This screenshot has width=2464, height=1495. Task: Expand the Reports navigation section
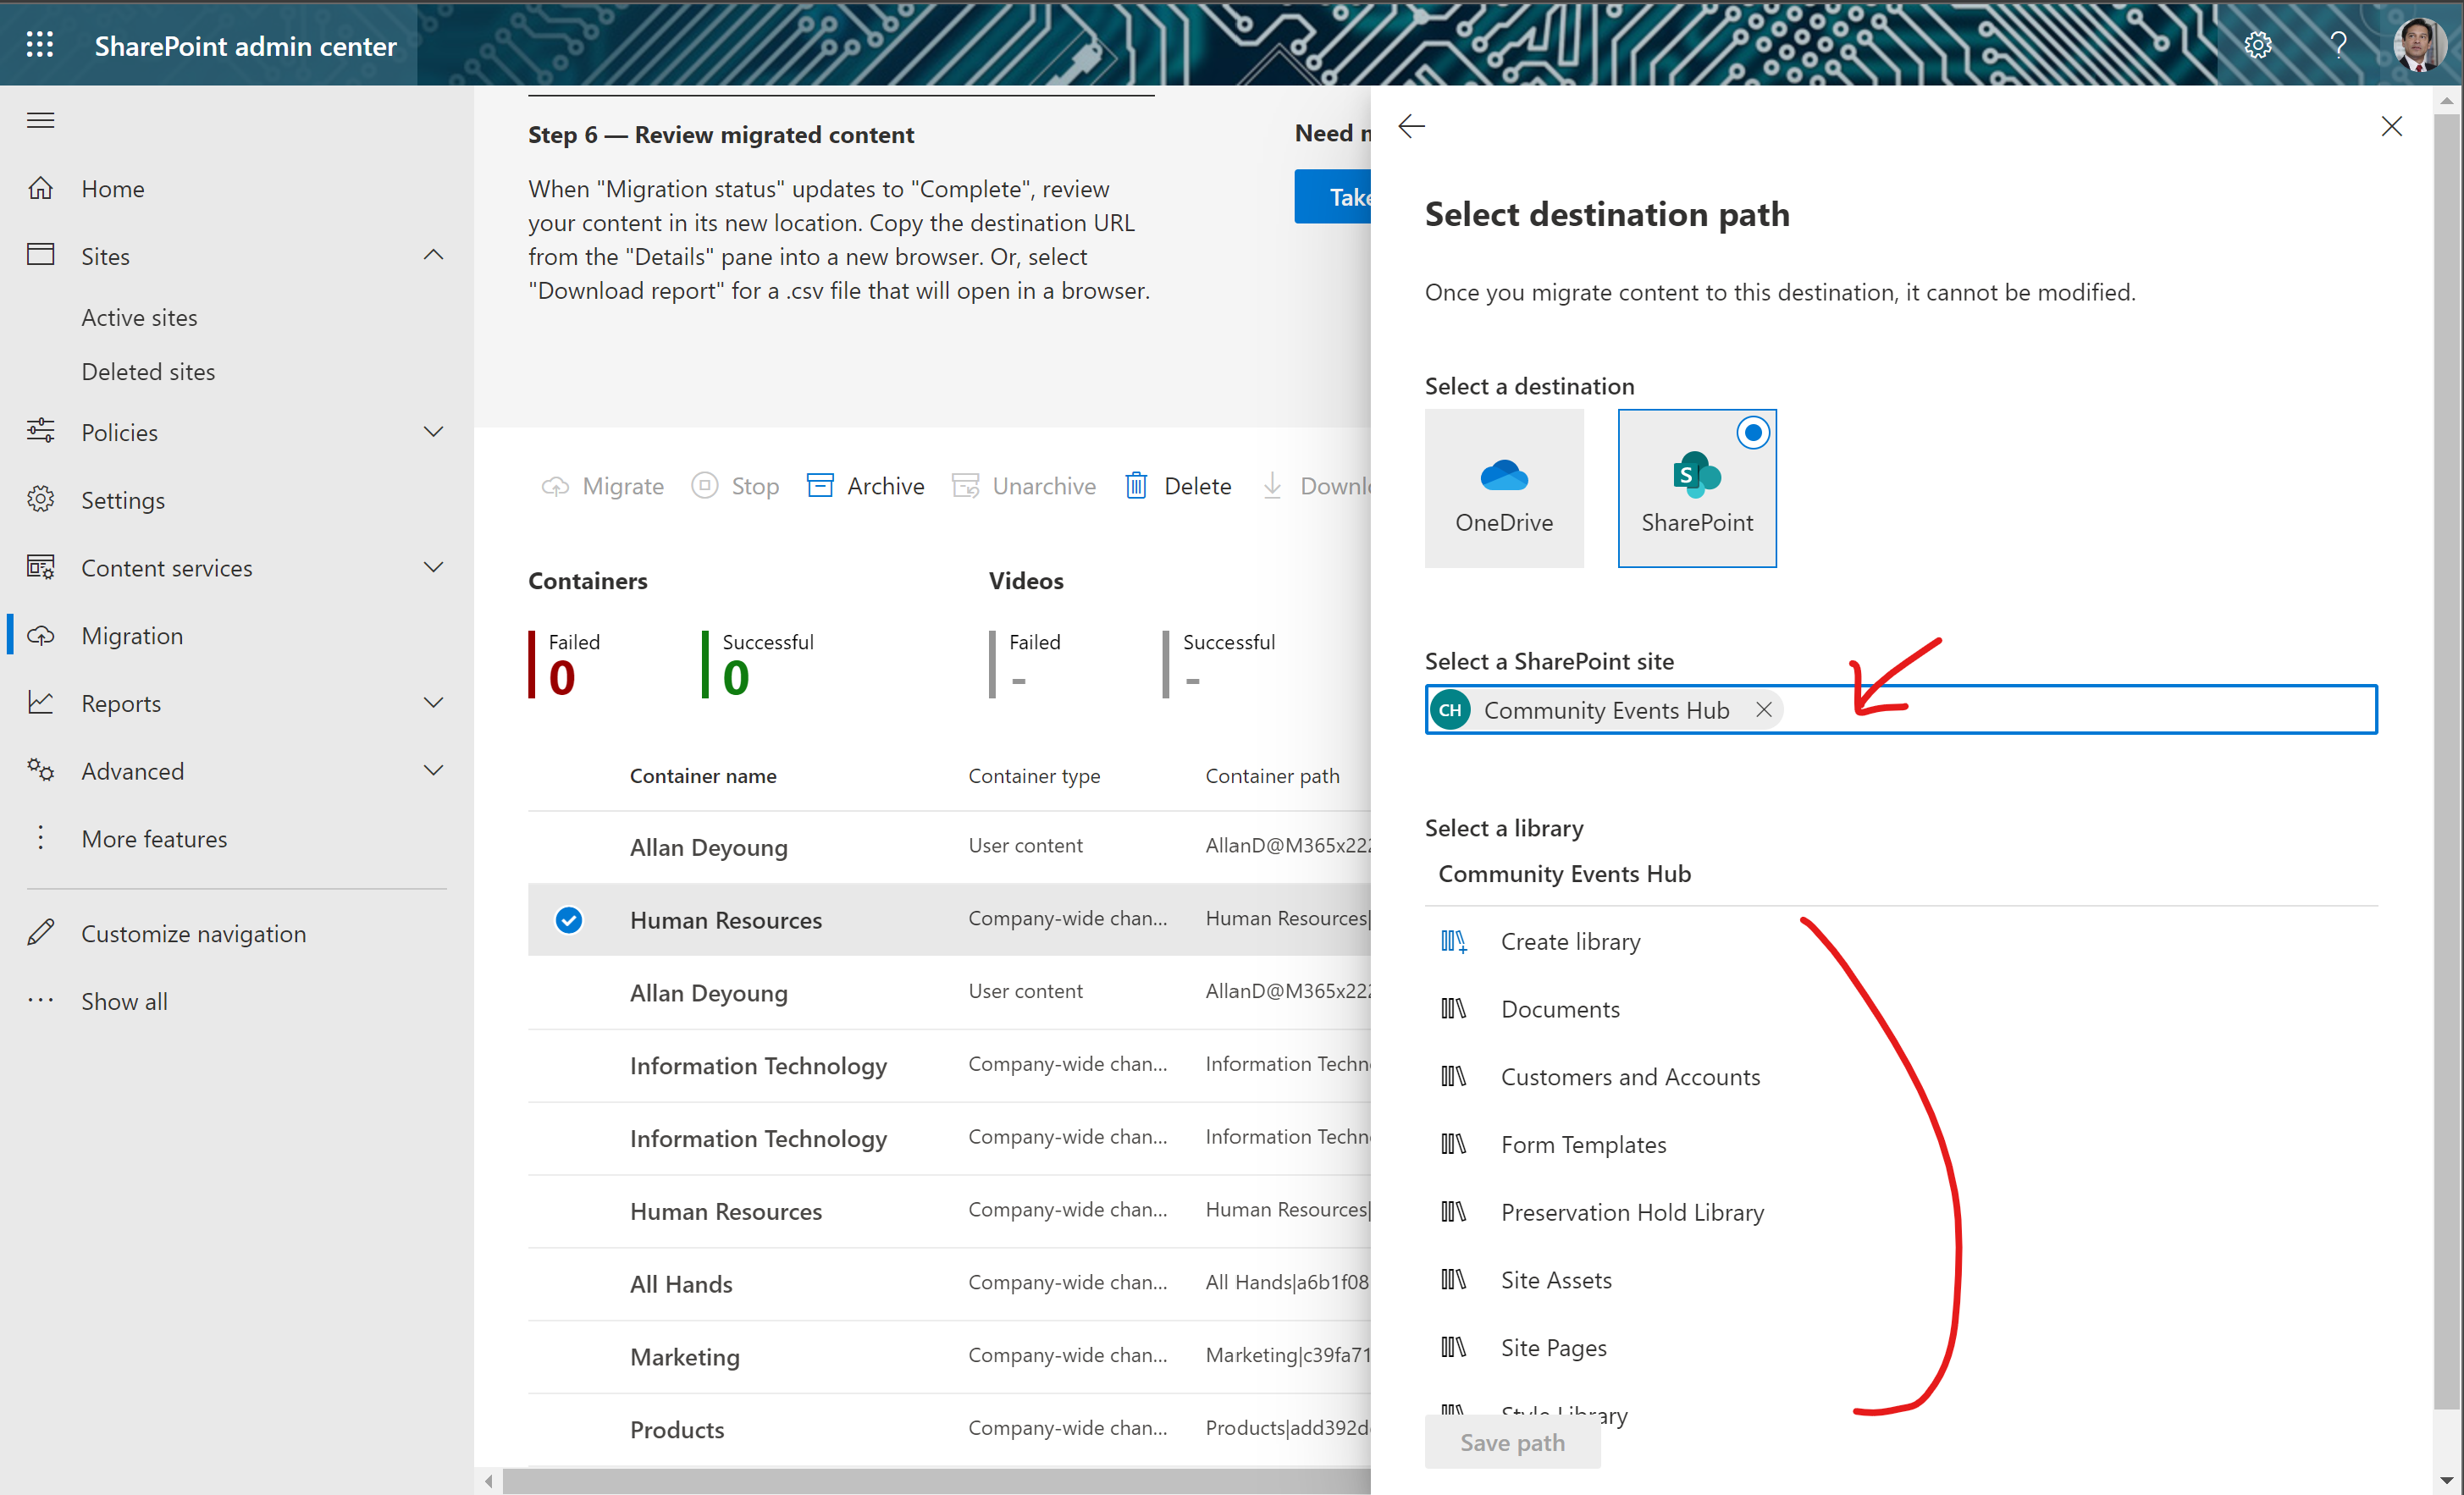433,703
